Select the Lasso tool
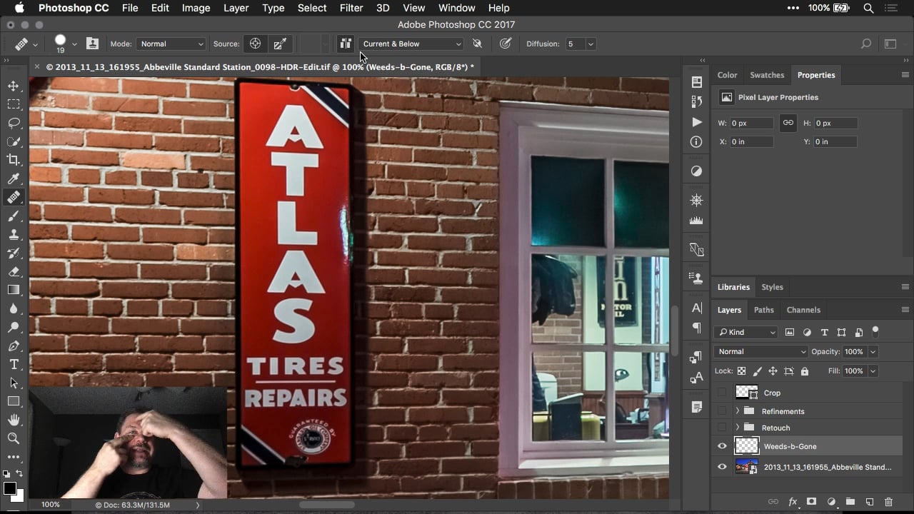914x514 pixels. click(14, 123)
